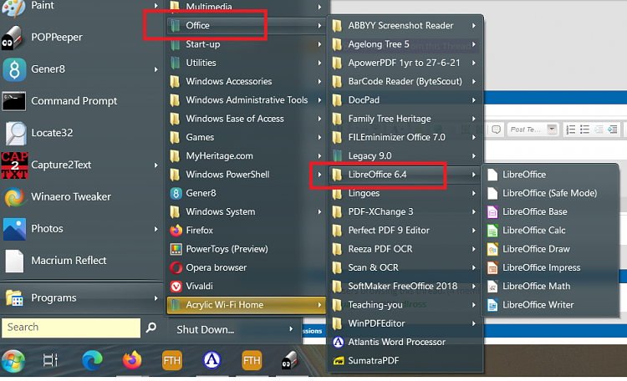Open the Windows PowerShell folder
Screen dimensions: 627x381
[x=246, y=175]
